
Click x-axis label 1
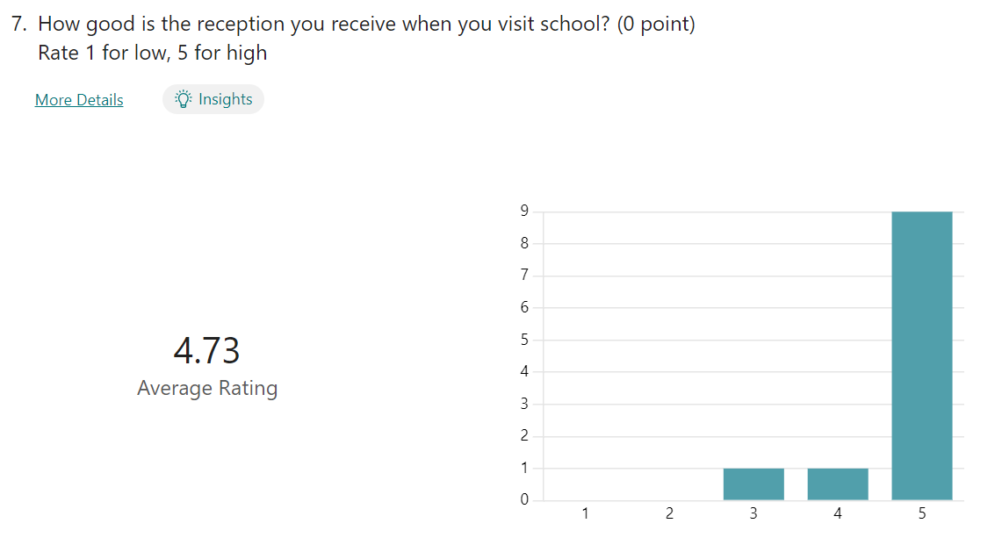click(586, 513)
